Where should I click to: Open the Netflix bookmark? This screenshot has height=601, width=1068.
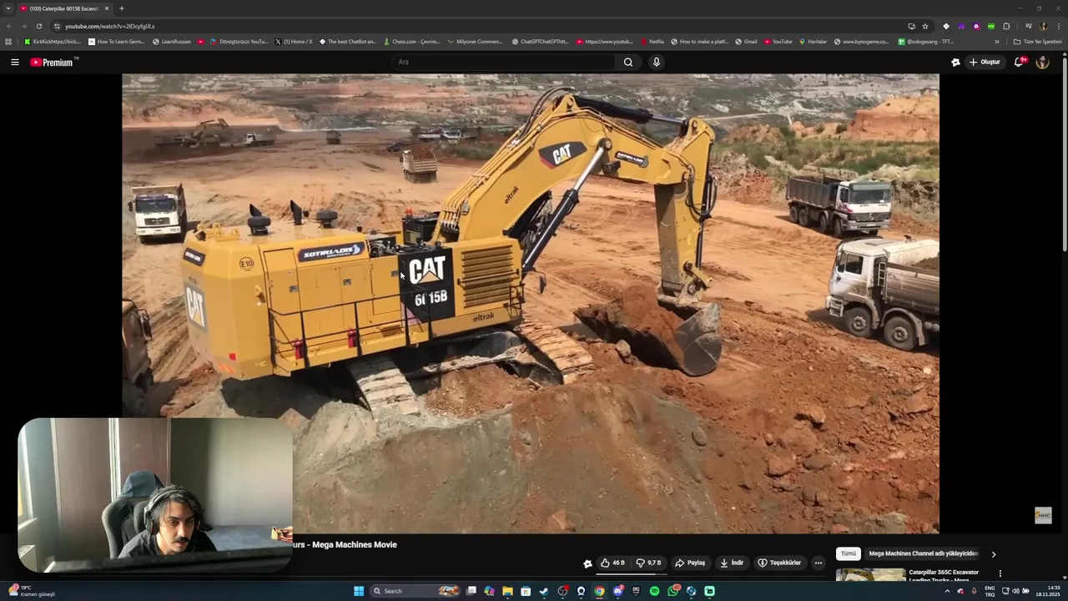pyautogui.click(x=652, y=42)
